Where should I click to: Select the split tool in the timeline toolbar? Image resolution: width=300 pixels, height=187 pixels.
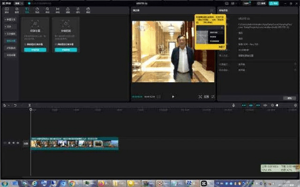pyautogui.click(x=29, y=105)
